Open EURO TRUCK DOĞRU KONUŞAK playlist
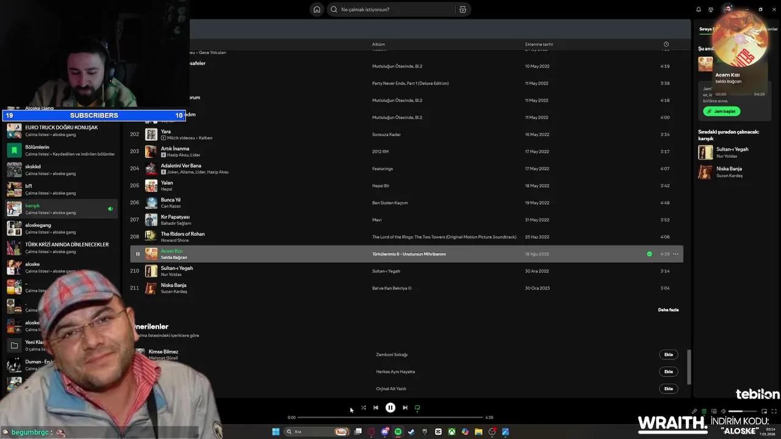The width and height of the screenshot is (781, 439). 62,130
